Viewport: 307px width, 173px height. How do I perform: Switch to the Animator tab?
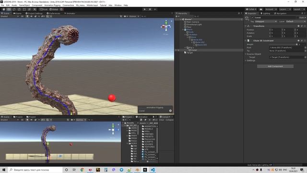[70, 13]
